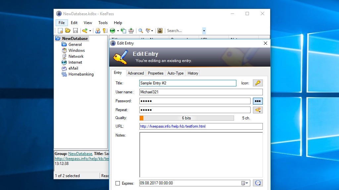
Task: Click the Open database folder icon
Action: coord(68,31)
